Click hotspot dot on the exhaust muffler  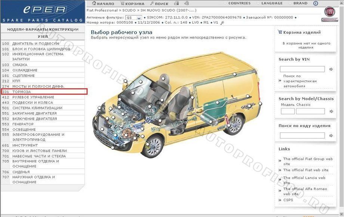click(x=211, y=122)
